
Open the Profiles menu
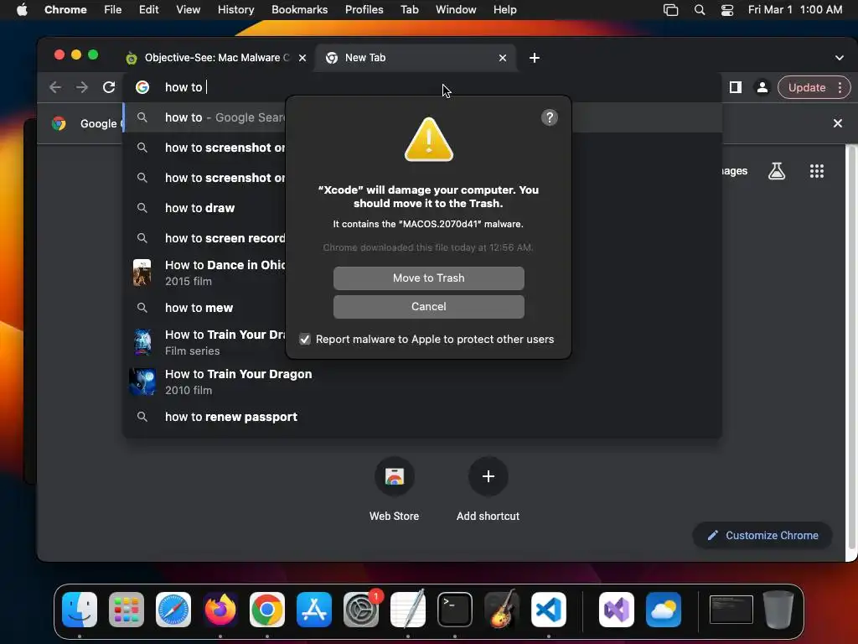tap(364, 9)
